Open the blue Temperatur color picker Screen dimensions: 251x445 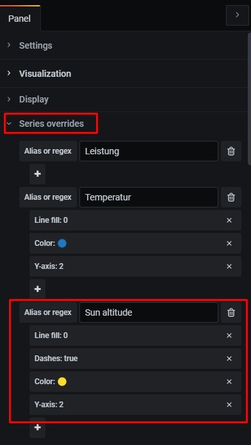(62, 243)
